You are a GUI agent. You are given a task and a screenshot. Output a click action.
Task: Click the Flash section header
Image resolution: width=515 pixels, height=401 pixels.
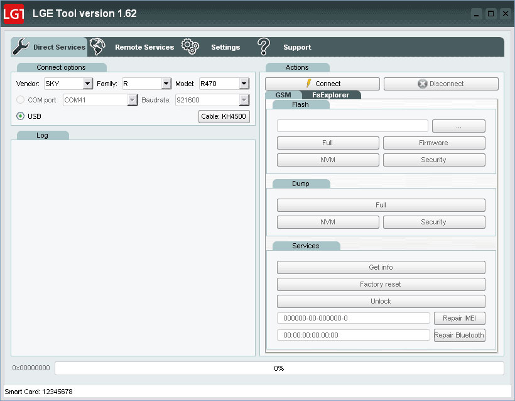coord(301,104)
